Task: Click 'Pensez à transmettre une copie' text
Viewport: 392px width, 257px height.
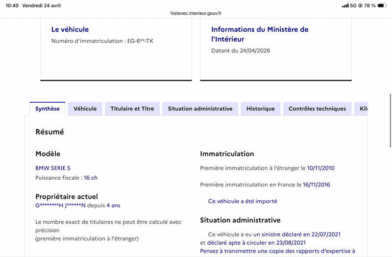Action: [x=277, y=251]
